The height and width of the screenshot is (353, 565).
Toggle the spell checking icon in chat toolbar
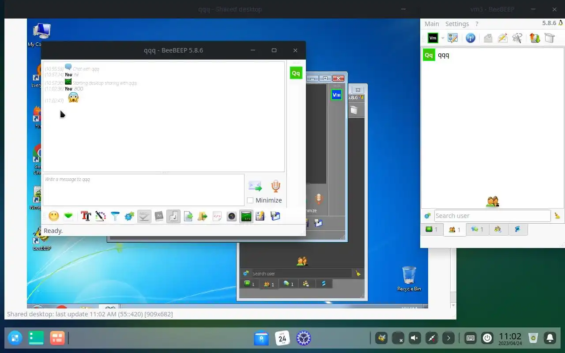pyautogui.click(x=144, y=216)
